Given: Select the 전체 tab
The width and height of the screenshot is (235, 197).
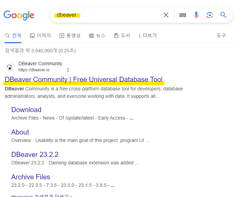Looking at the screenshot, I should [x=13, y=36].
